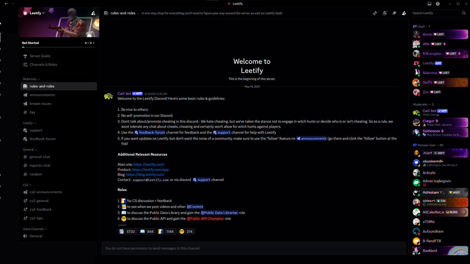The width and height of the screenshot is (470, 264).
Task: Open Server Guide
Action: (x=59, y=56)
